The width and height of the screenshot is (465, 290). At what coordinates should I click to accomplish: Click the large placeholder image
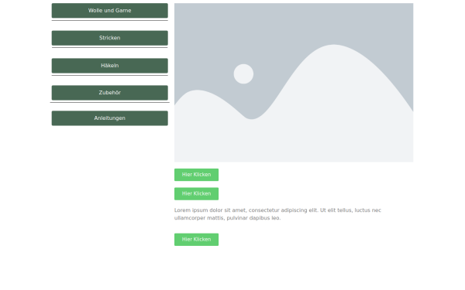294,83
